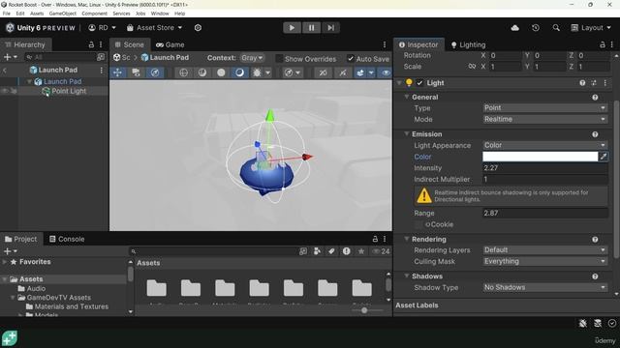620x348 pixels.
Task: Open Light component preset settings icon
Action: pos(594,83)
